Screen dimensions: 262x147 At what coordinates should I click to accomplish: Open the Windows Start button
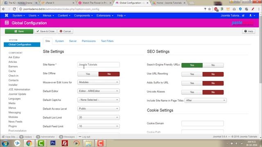(5, 143)
